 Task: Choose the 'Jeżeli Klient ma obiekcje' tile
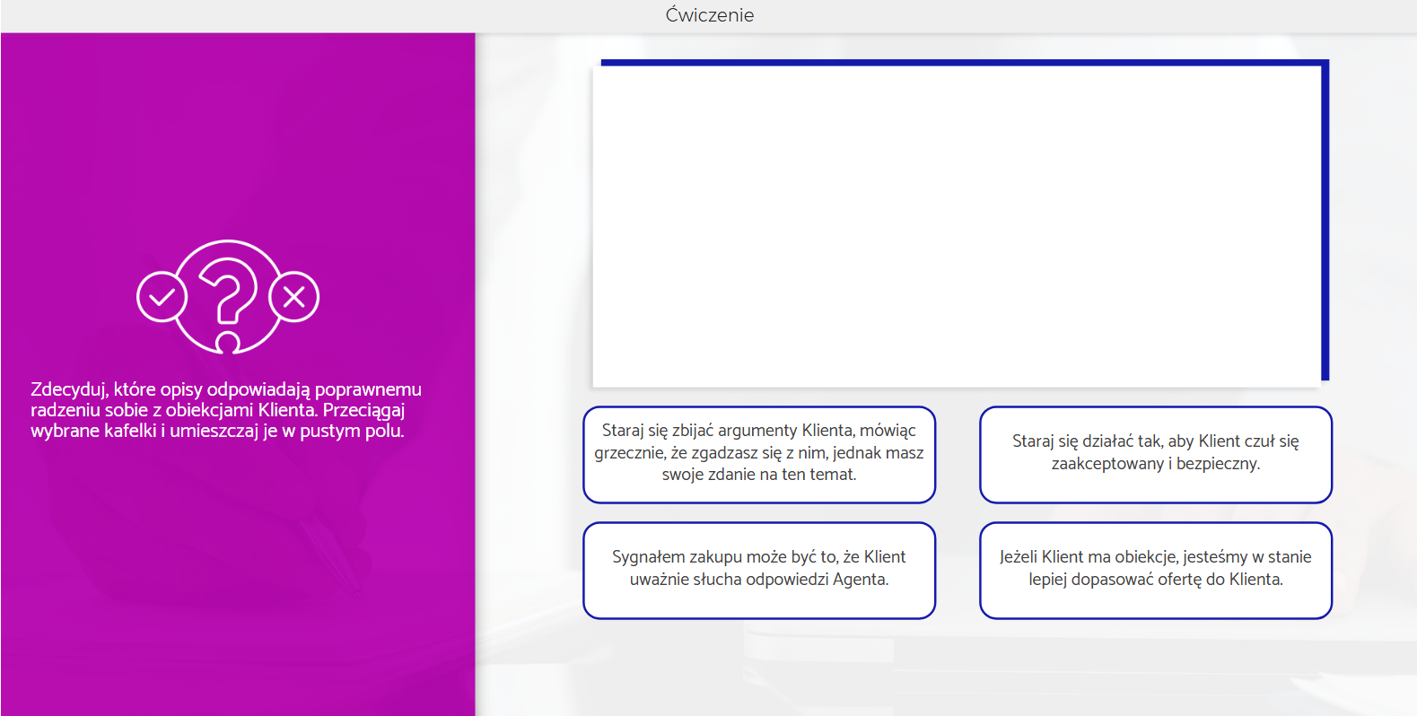(x=1155, y=570)
